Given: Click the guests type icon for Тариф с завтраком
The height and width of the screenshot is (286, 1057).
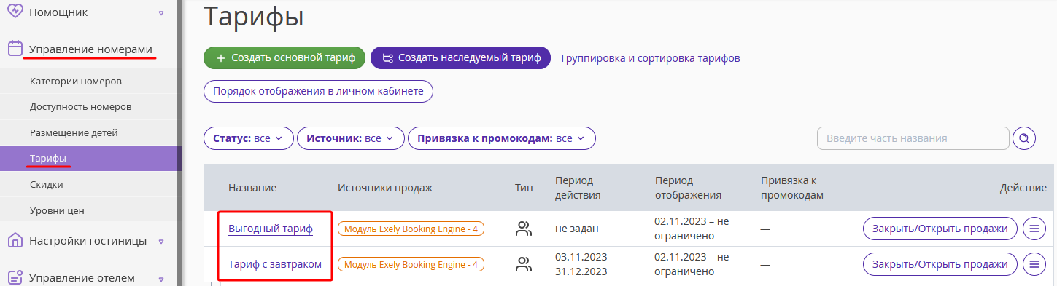Looking at the screenshot, I should point(524,264).
